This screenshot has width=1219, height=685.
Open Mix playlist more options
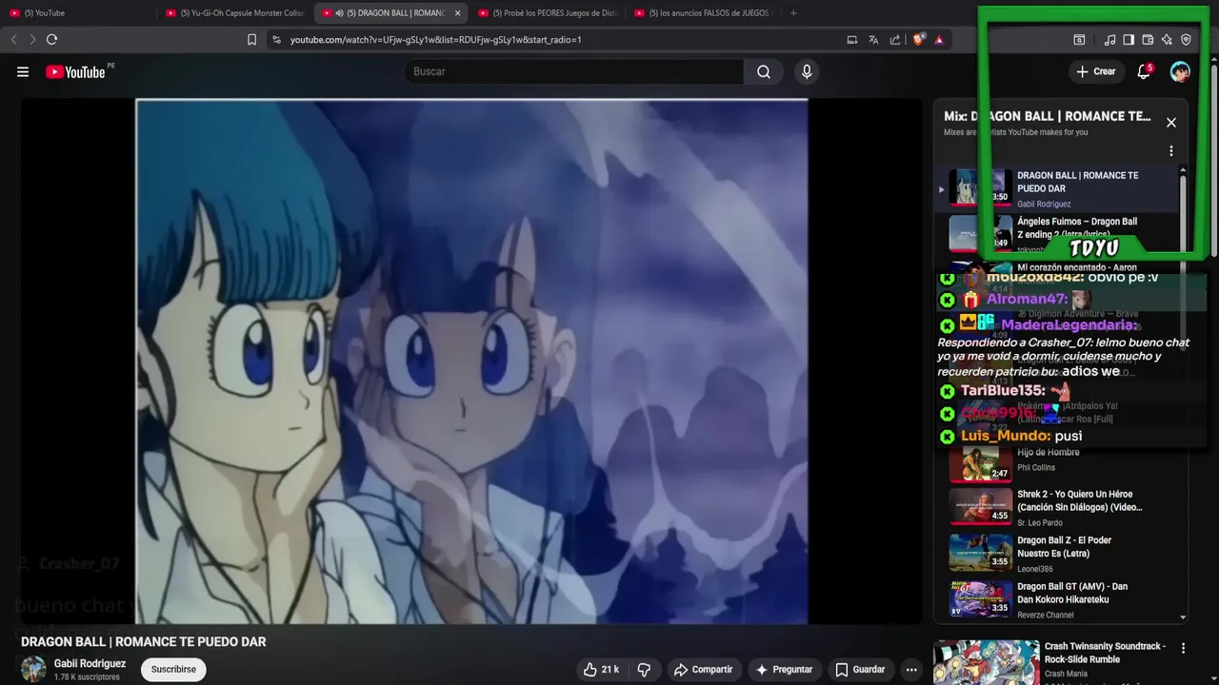pyautogui.click(x=1171, y=150)
